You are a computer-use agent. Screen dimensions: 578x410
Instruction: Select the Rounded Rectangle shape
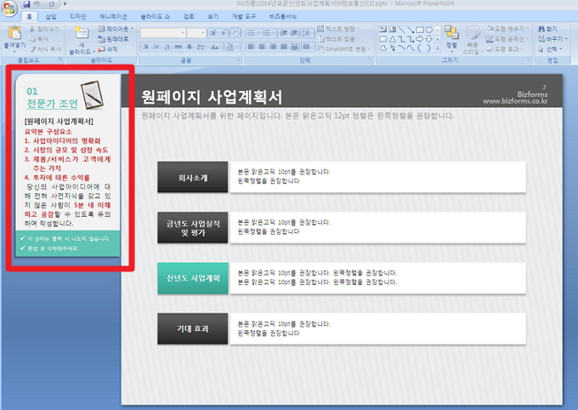point(383,39)
